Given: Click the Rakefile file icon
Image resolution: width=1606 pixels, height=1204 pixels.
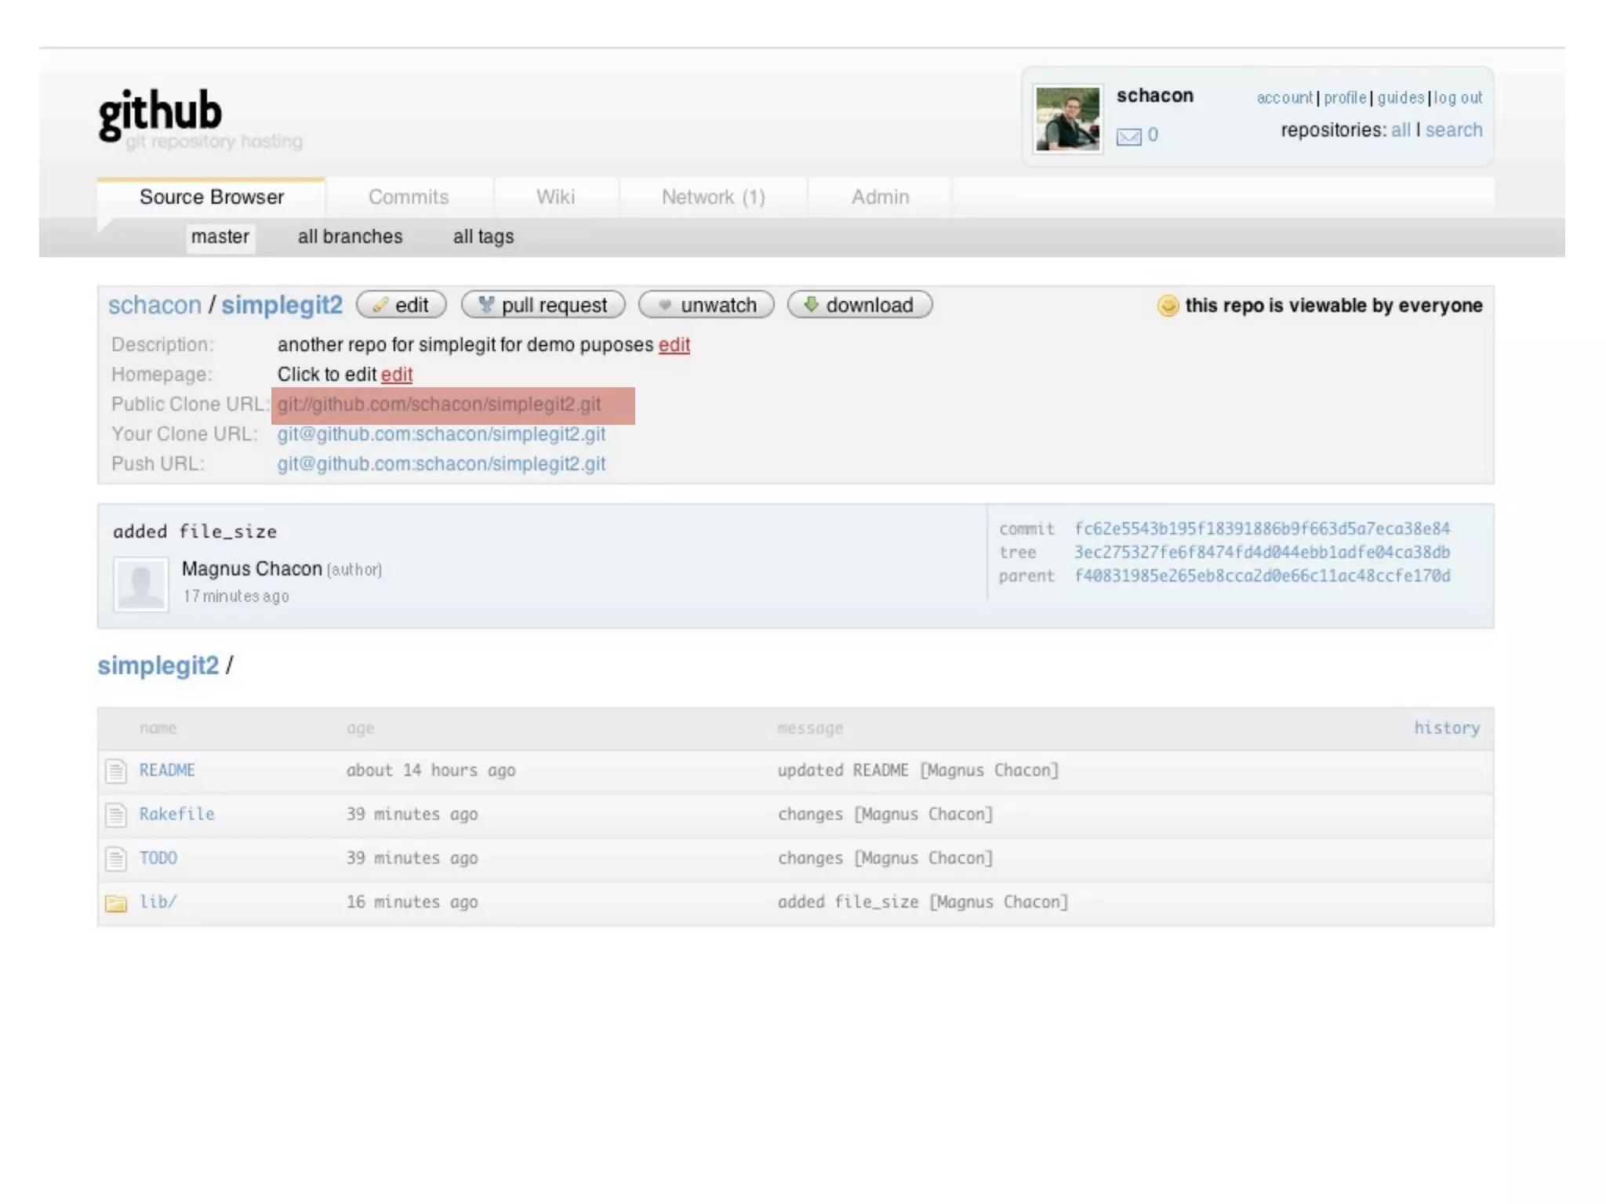Looking at the screenshot, I should [x=116, y=814].
